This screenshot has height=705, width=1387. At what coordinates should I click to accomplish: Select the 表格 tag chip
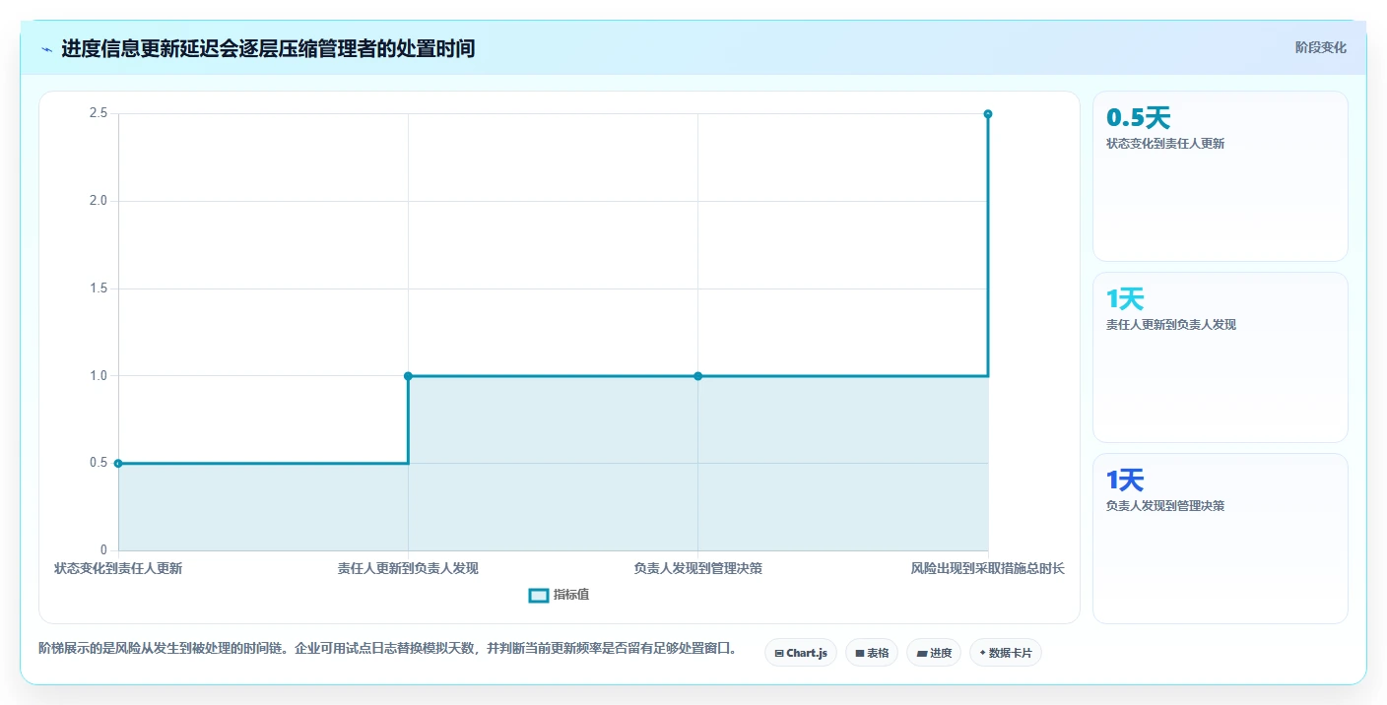pos(872,653)
